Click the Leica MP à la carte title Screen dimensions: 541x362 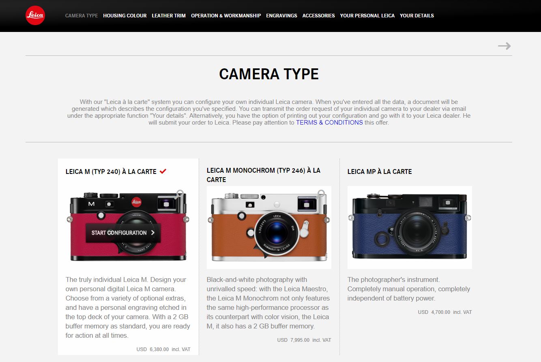point(380,171)
